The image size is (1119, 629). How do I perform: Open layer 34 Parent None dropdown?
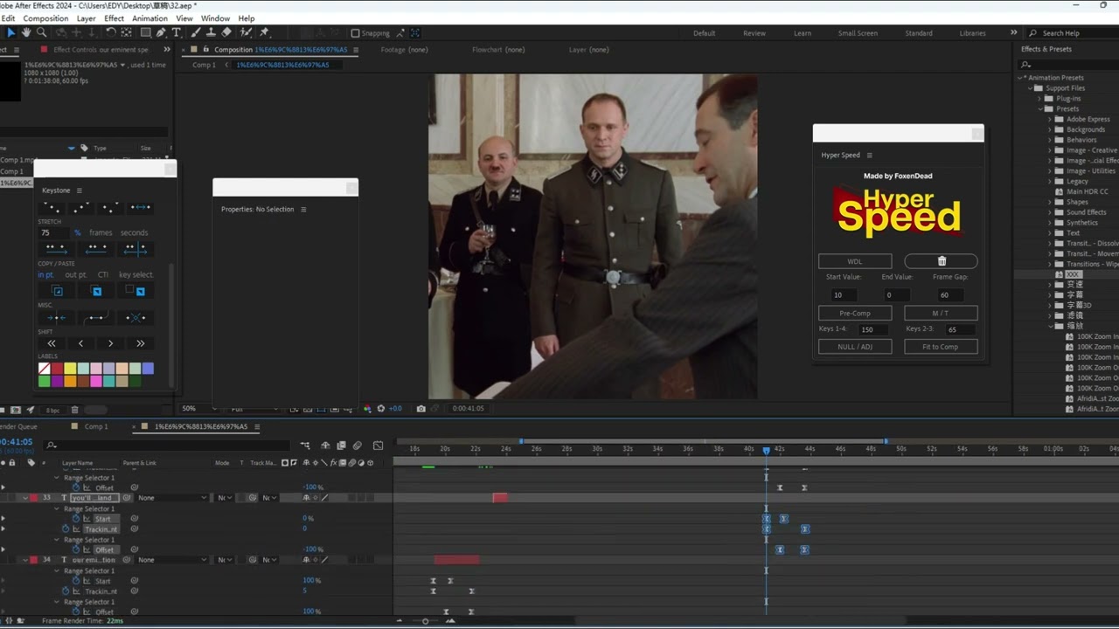[x=172, y=560]
